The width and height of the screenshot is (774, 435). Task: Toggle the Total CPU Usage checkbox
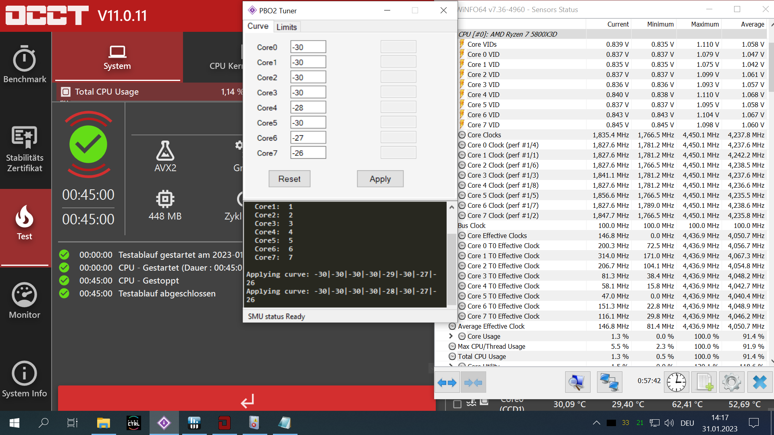66,92
